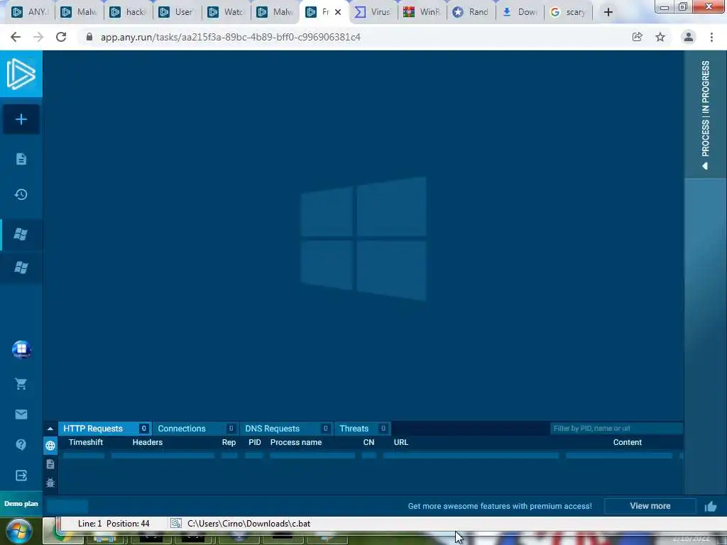Screen dimensions: 727x545
Task: Switch to the Google scary browser tab
Action: click(569, 12)
